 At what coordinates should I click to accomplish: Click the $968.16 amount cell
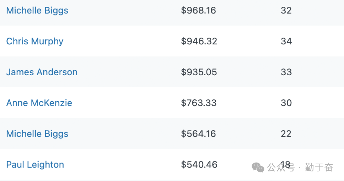point(199,11)
